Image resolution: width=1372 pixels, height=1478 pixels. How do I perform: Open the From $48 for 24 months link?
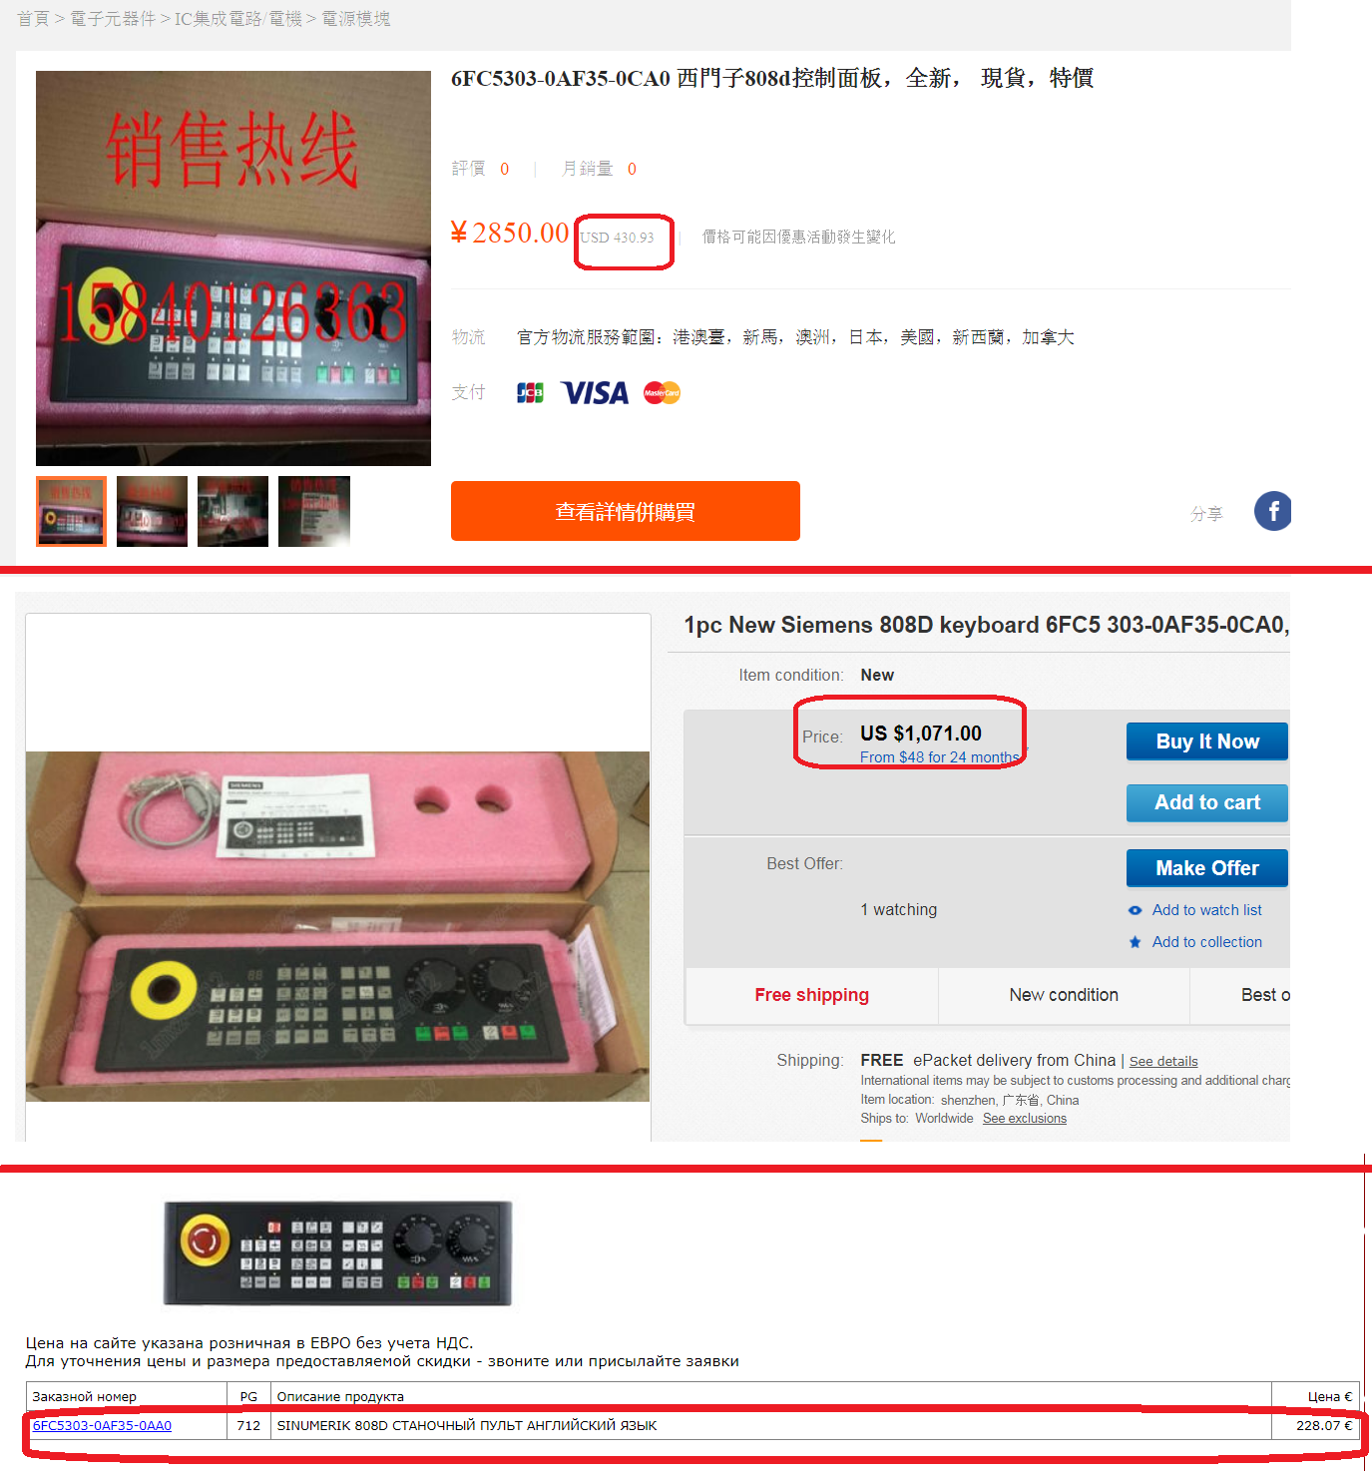tap(940, 757)
